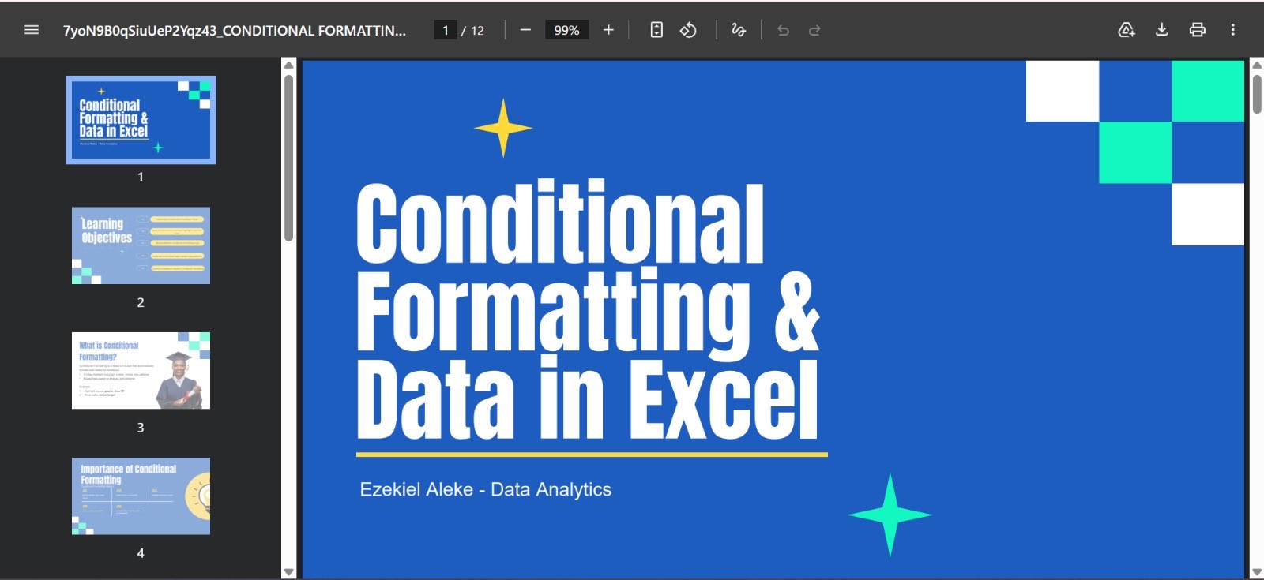Open Importance of Conditional Formatting thumbnail
1264x580 pixels.
point(141,496)
